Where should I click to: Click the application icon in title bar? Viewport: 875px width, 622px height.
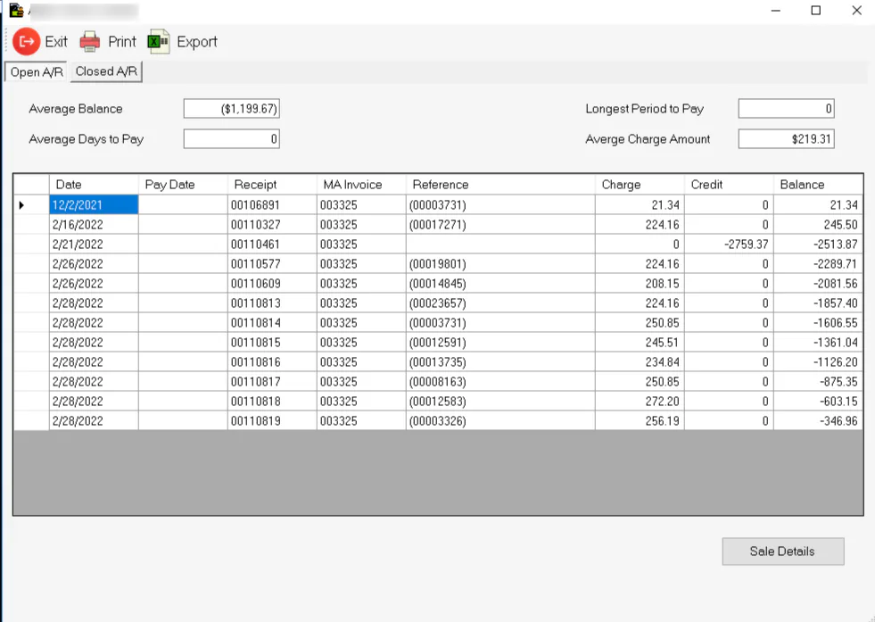point(16,10)
